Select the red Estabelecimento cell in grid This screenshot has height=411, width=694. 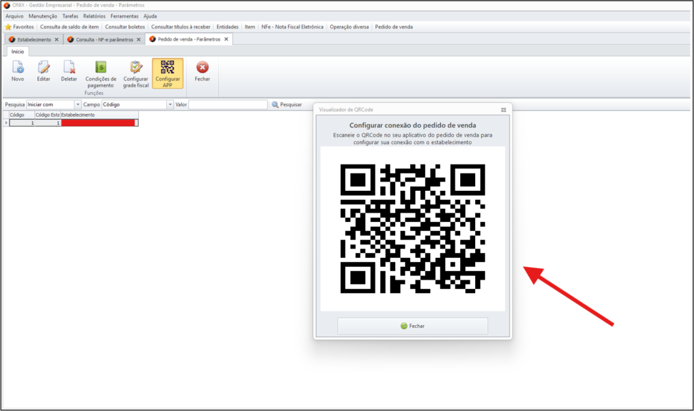click(98, 123)
